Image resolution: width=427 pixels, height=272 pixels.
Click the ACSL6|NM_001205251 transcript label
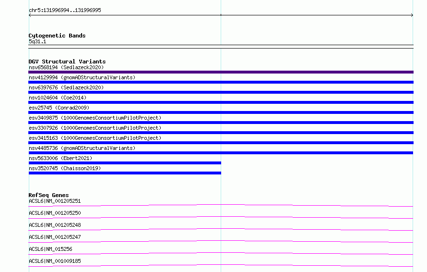pos(55,201)
